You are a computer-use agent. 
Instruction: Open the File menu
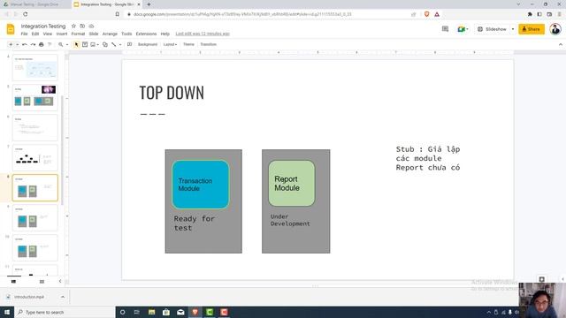tap(24, 34)
